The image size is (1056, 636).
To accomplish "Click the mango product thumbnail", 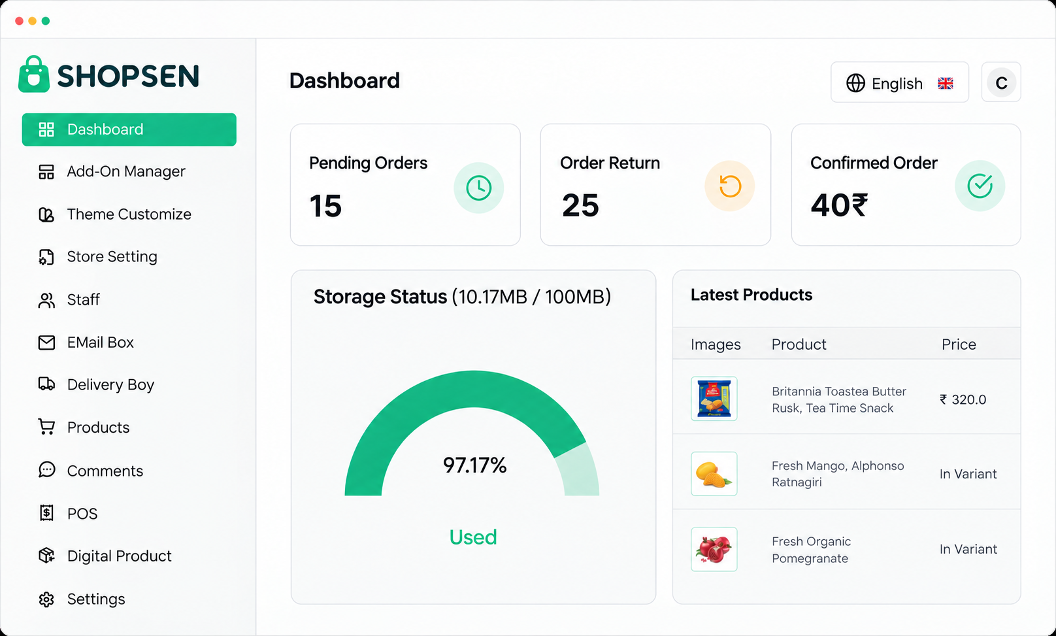I will 714,474.
